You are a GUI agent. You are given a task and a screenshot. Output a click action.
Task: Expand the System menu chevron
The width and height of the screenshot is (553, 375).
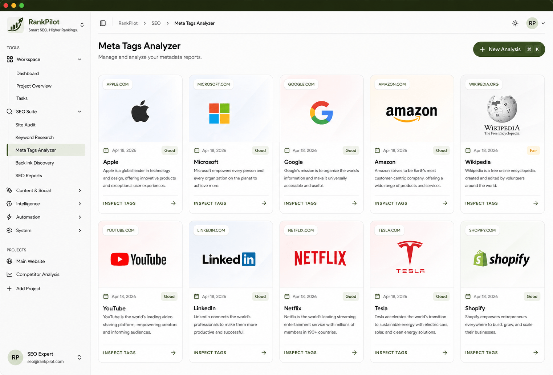[80, 230]
